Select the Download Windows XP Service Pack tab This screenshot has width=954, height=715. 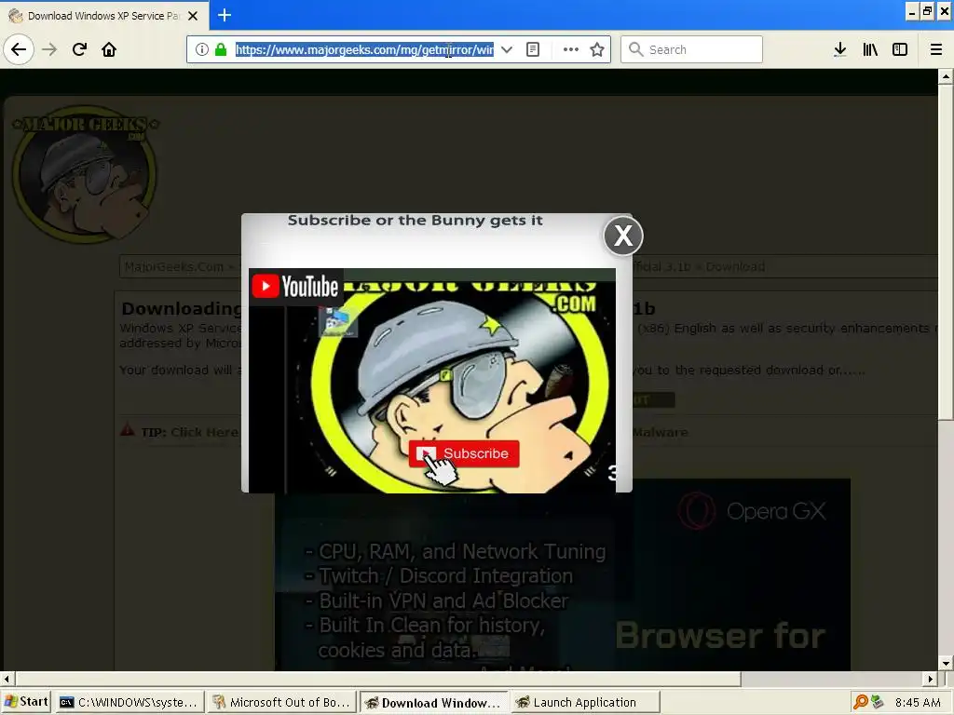pos(103,16)
